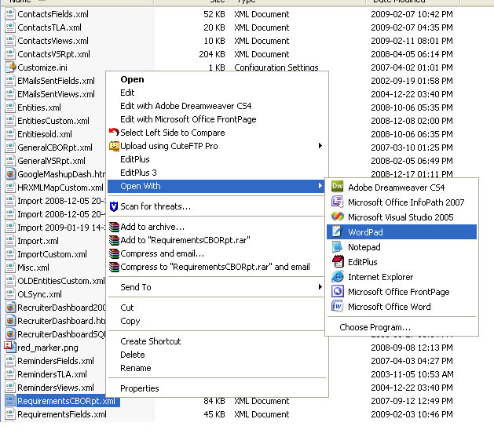Choose Open from the context menu
The image size is (494, 448).
[x=132, y=79]
